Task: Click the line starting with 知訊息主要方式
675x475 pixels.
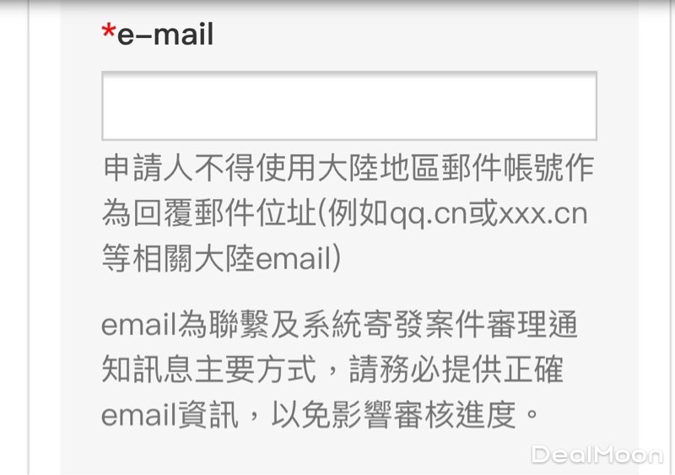Action: 332,370
